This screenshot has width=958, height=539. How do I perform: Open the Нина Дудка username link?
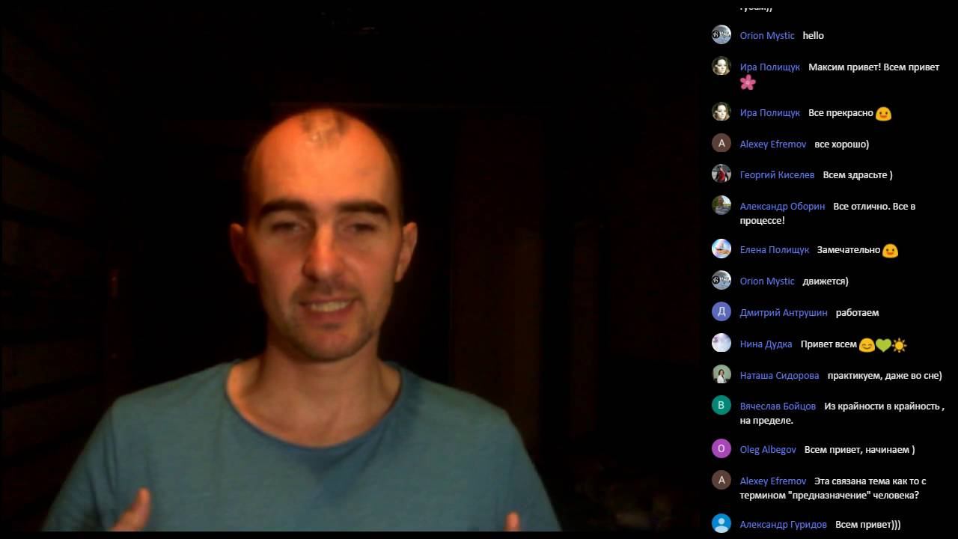[x=766, y=344]
